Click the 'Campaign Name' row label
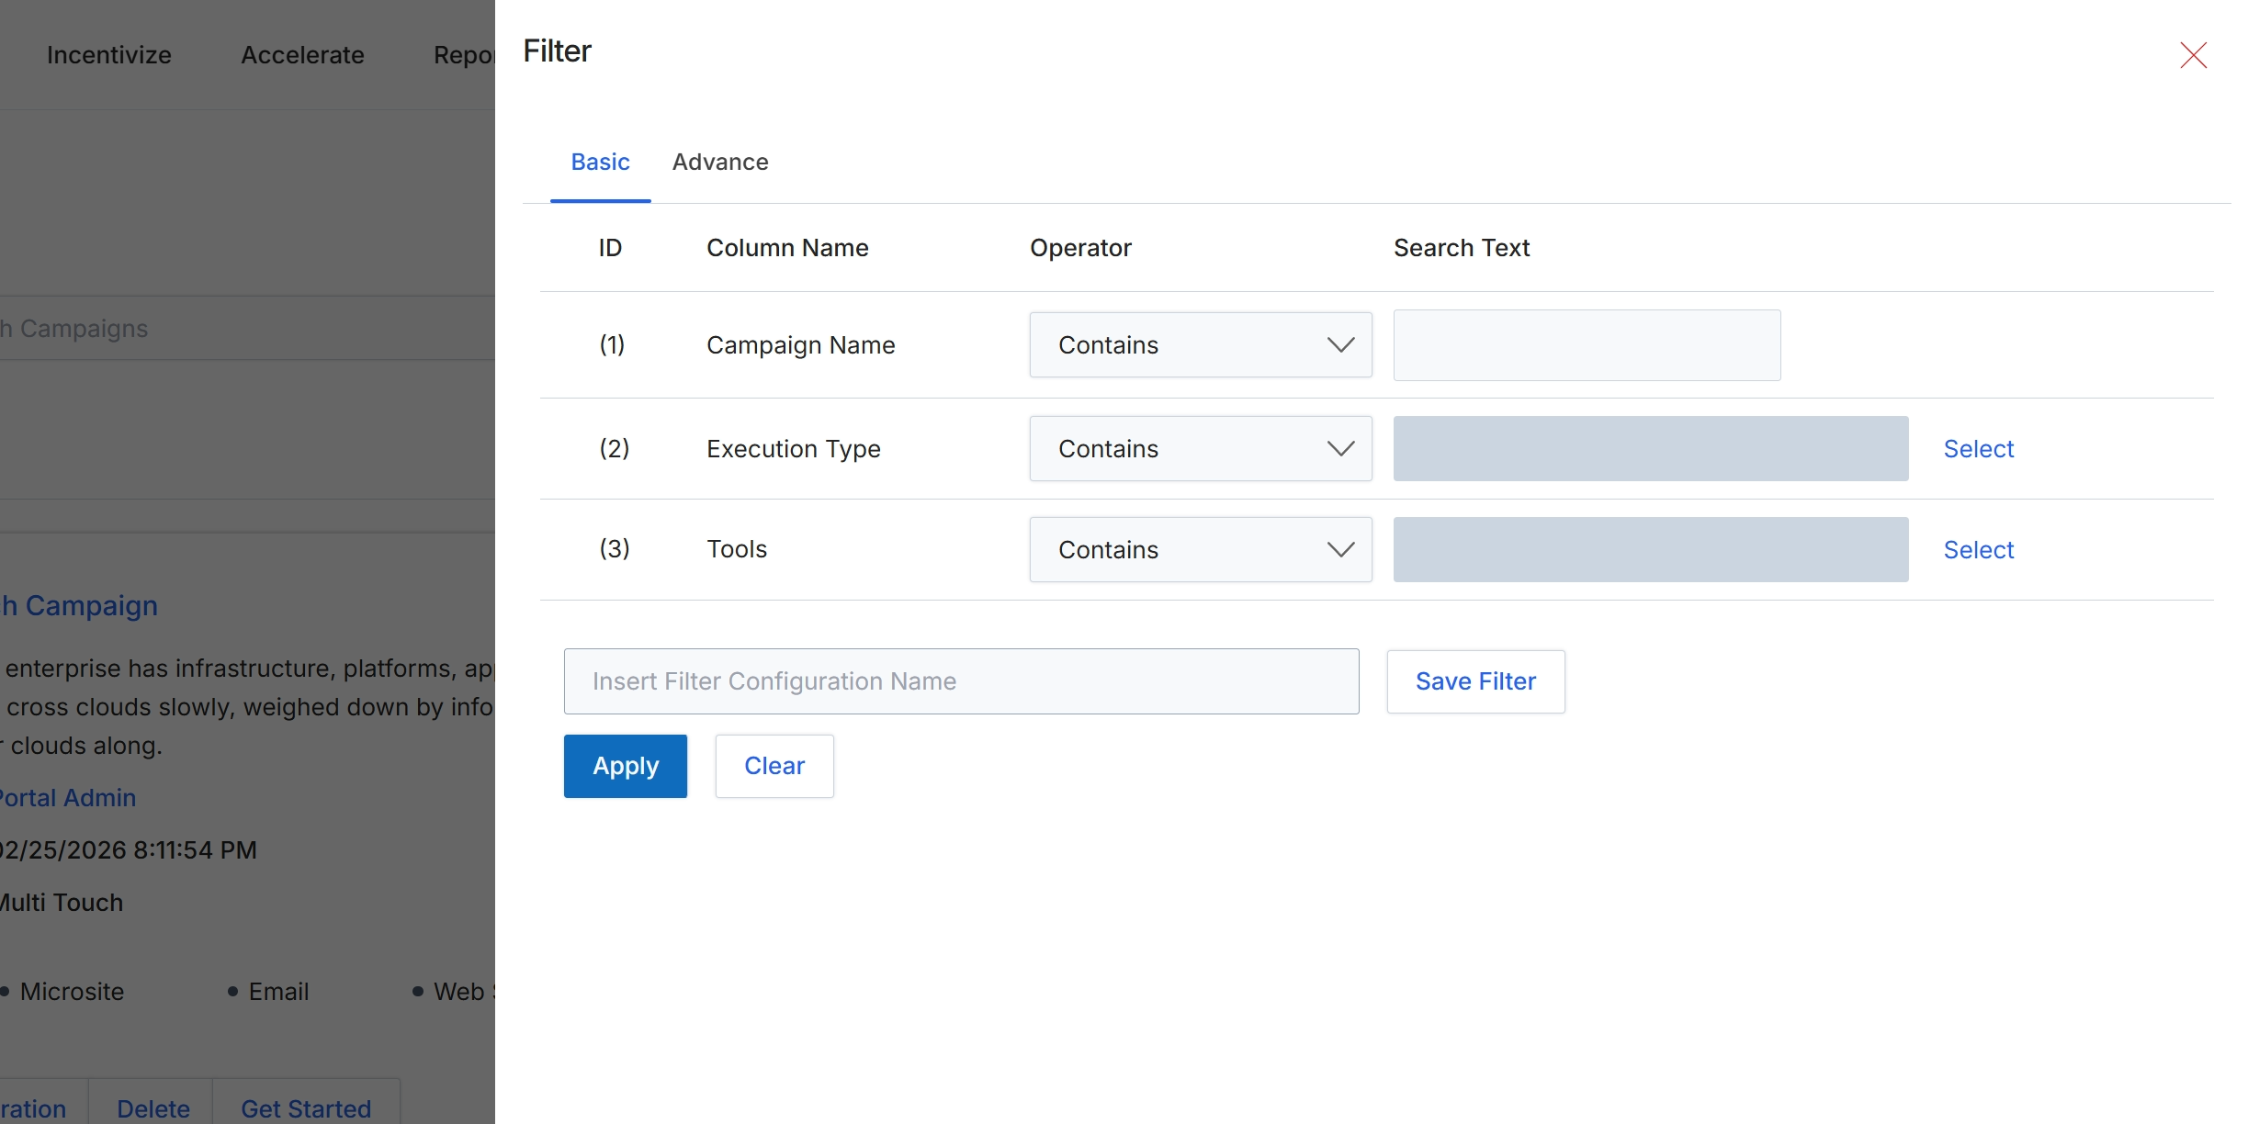The image size is (2259, 1124). click(800, 345)
